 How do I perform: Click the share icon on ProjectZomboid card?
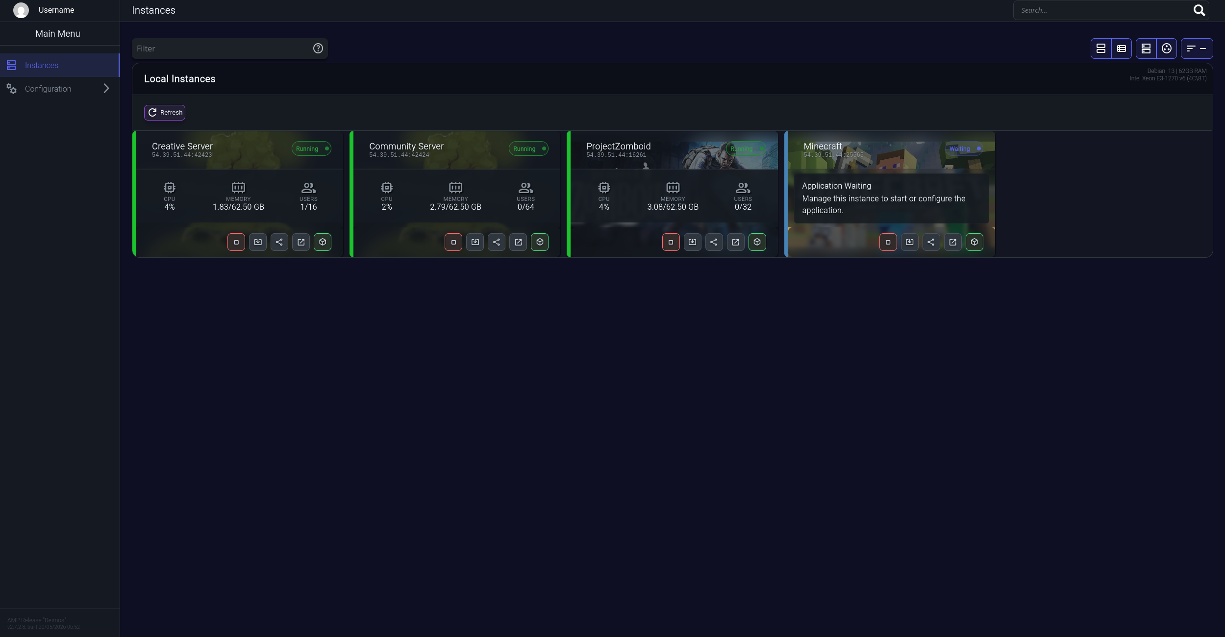click(714, 242)
